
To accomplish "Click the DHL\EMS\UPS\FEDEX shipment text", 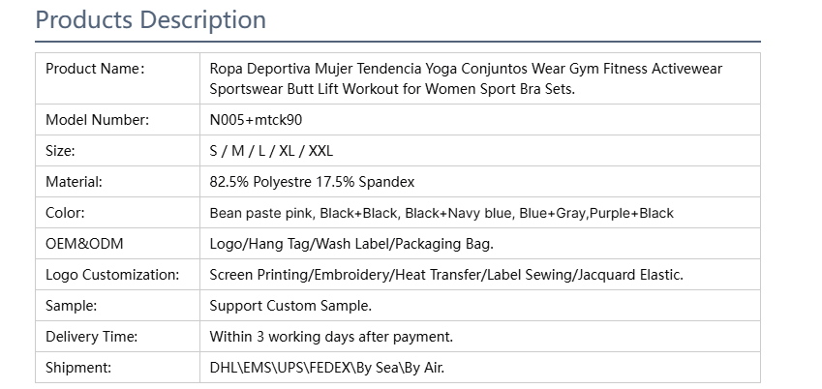I will (327, 368).
